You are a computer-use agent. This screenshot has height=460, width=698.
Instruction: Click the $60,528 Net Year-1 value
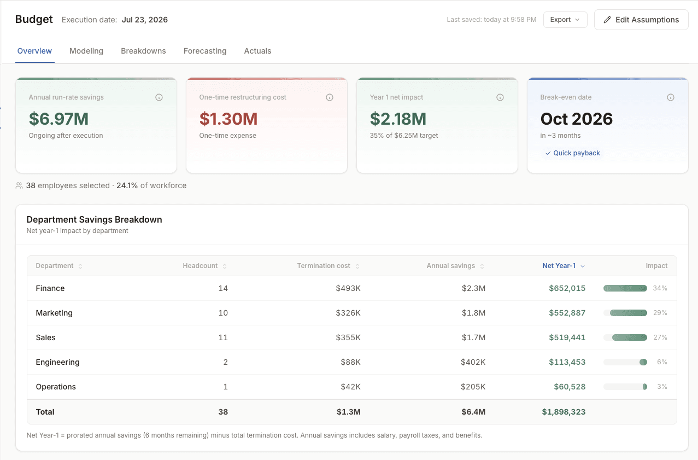tap(570, 387)
